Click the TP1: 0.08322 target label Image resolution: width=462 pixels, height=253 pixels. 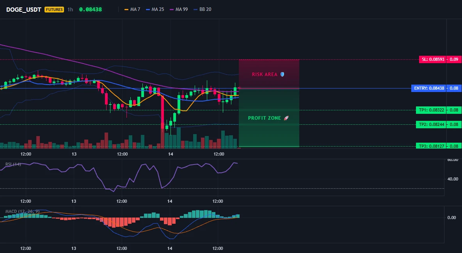coord(431,110)
